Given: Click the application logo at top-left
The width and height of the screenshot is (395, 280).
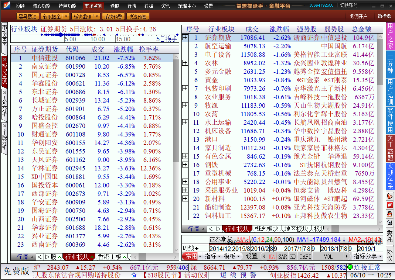Looking at the screenshot, I should tap(7, 5).
